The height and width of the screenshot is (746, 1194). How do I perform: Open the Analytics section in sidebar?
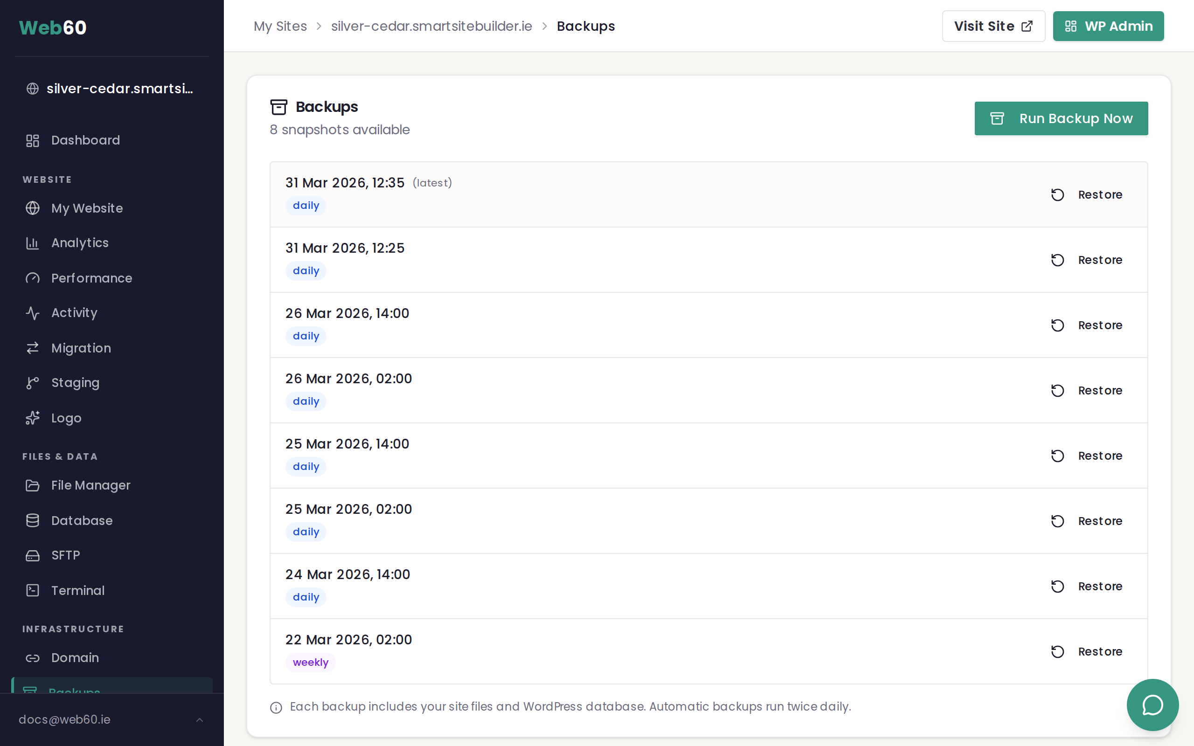coord(79,242)
